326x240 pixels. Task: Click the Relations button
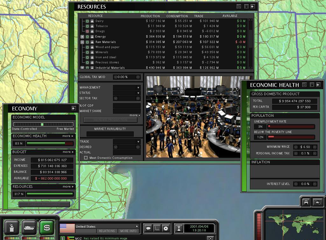(107, 231)
